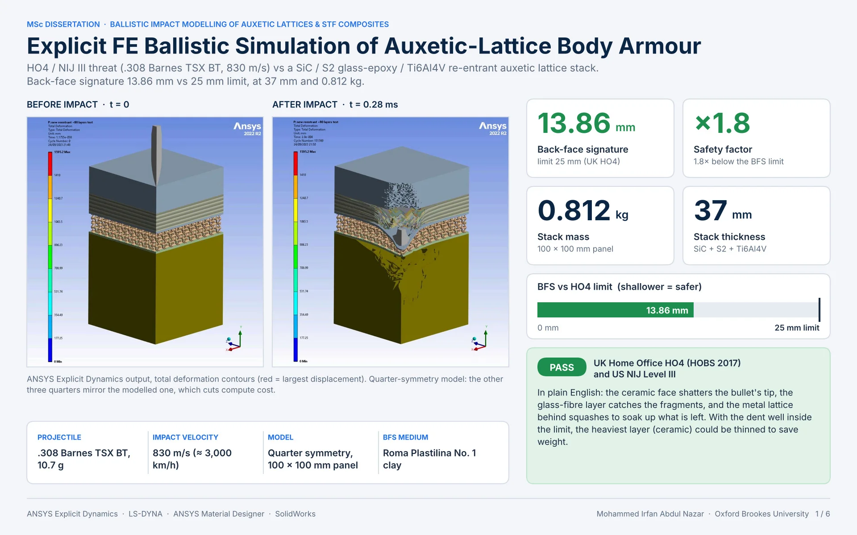
Task: Select the 13.86 mm Back-face signature card
Action: (600, 138)
